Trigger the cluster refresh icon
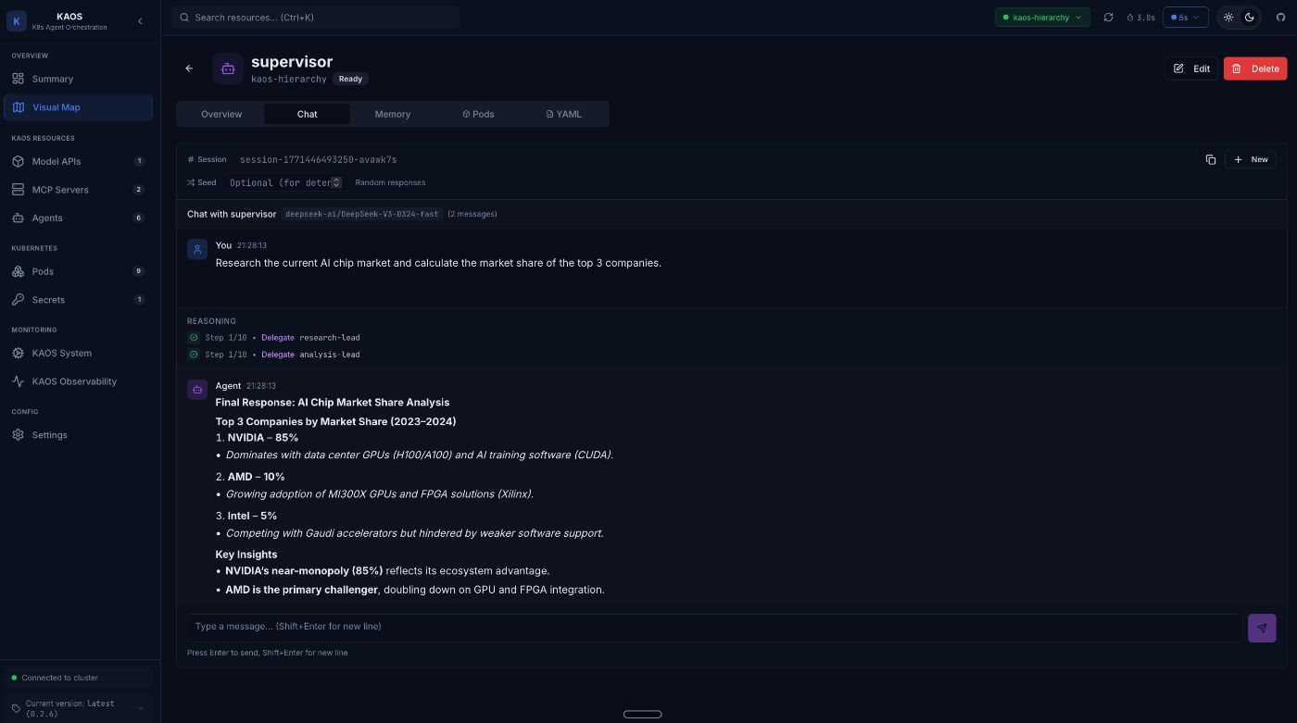This screenshot has height=723, width=1297. (1108, 17)
